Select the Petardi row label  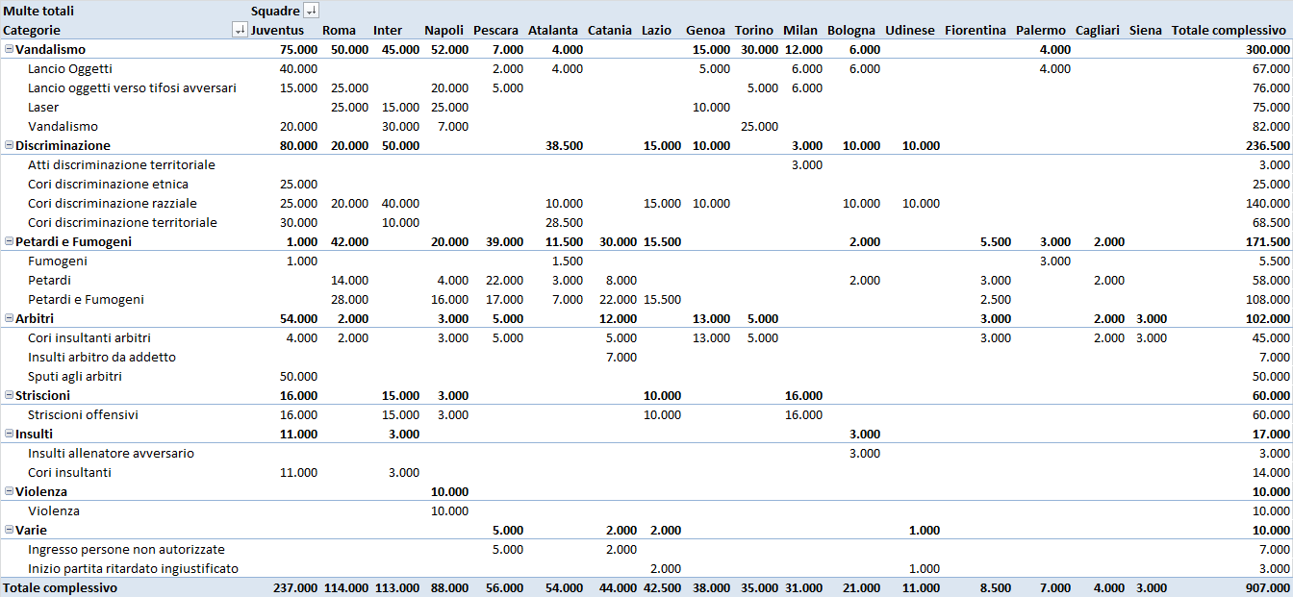pyautogui.click(x=49, y=280)
